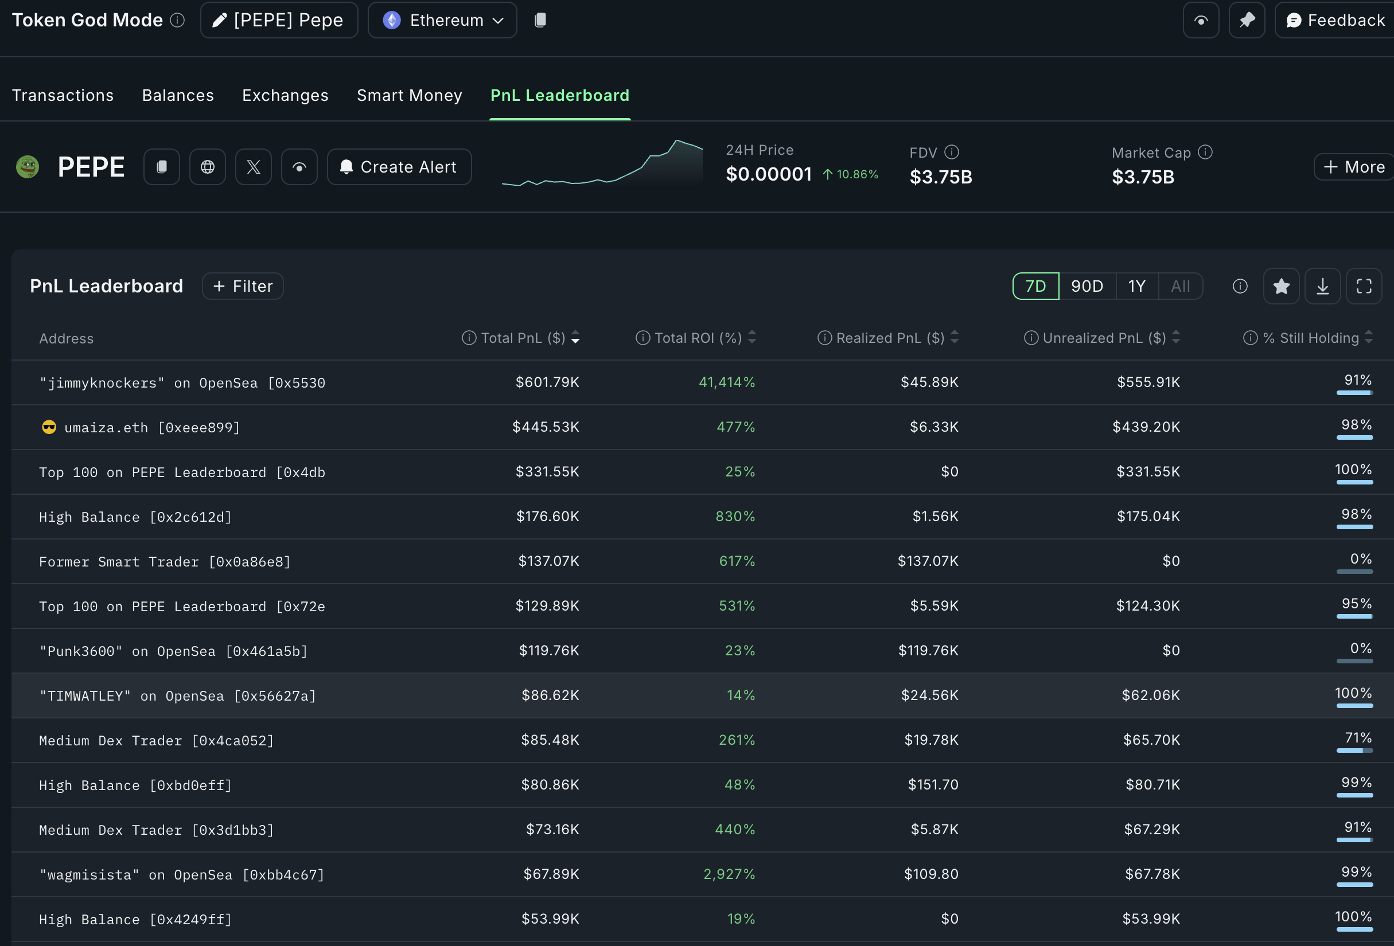Click the Create Alert button

[x=399, y=167]
